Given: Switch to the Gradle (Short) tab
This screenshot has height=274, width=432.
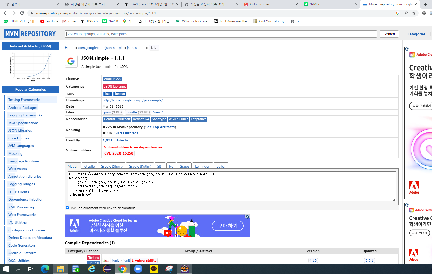Looking at the screenshot, I should (112, 166).
